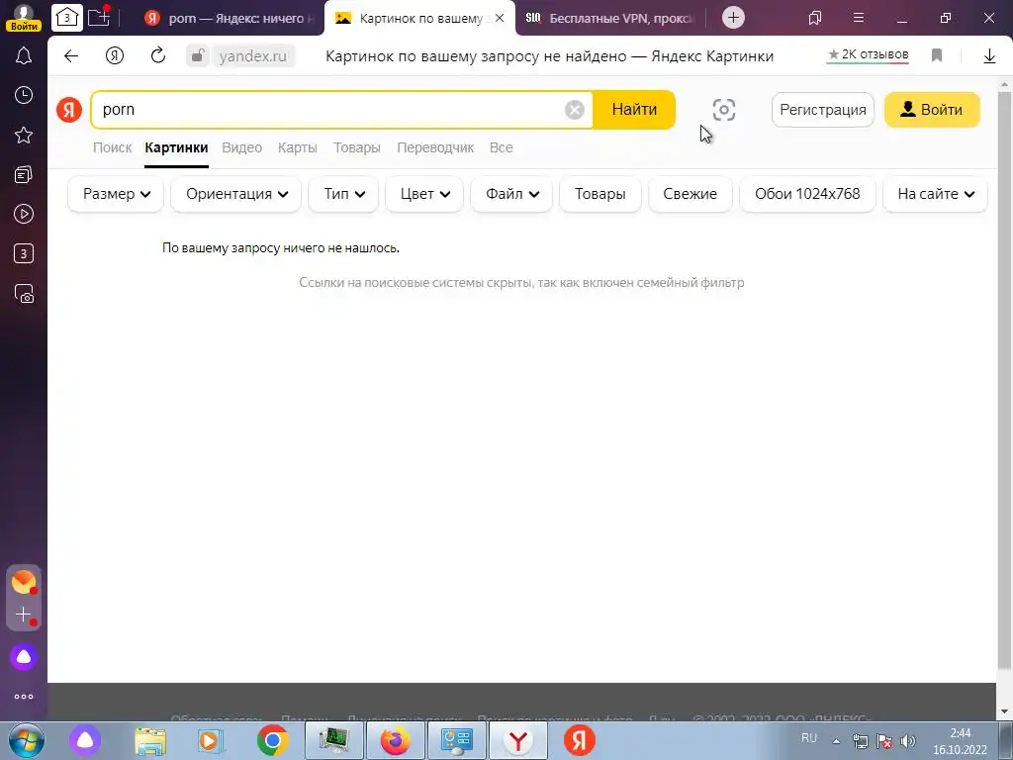1013x760 pixels.
Task: Open the 2K отзывов reviews link
Action: click(x=868, y=55)
